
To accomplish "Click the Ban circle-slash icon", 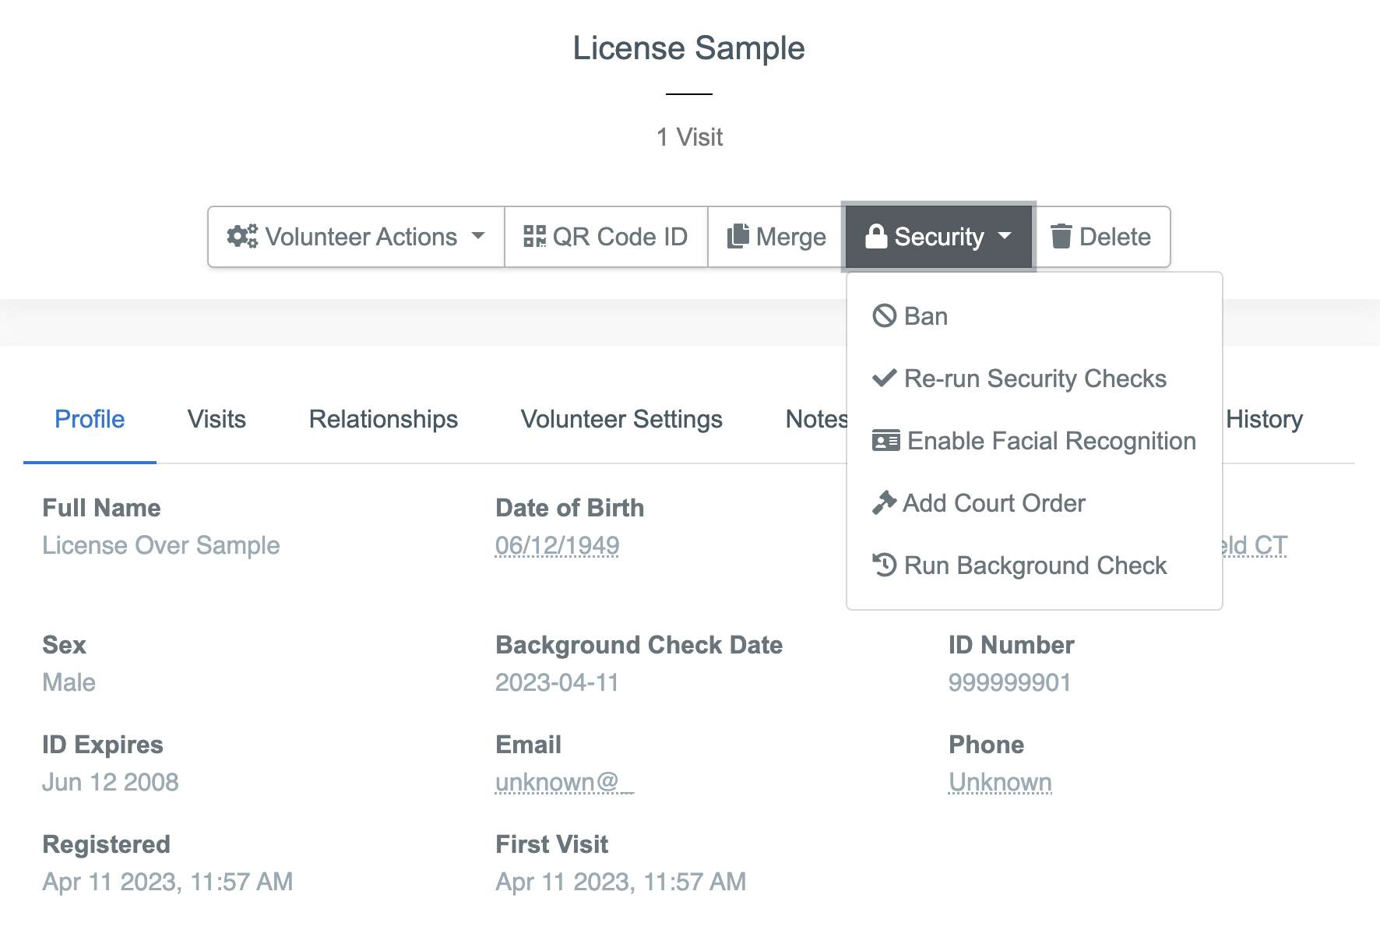I will (x=885, y=316).
